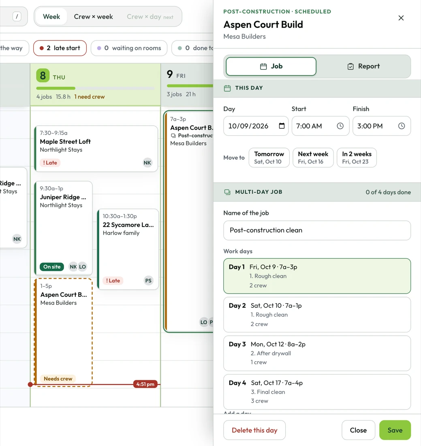
Task: Click PS avatar on 22 Sycamore card
Action: (x=148, y=281)
